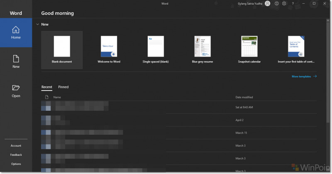The width and height of the screenshot is (332, 174).
Task: Sort by the Name column header
Action: tap(57, 97)
